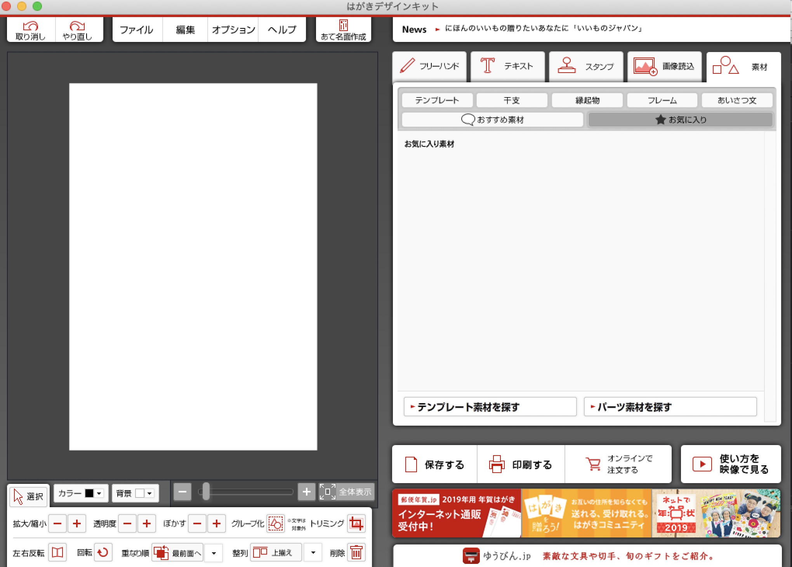
Task: Open the color (カラー) dropdown
Action: click(99, 493)
